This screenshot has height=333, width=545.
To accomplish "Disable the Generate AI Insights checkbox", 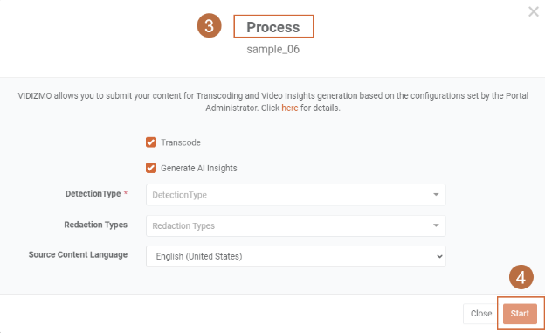I will click(151, 168).
